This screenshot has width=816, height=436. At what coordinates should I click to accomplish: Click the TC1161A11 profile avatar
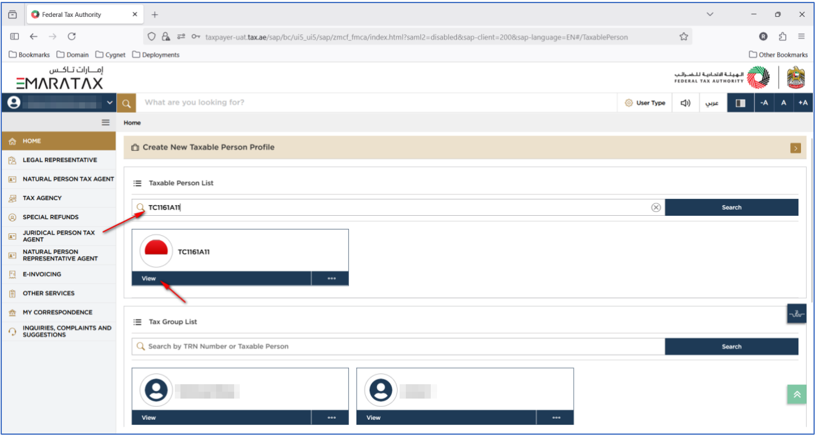click(156, 252)
